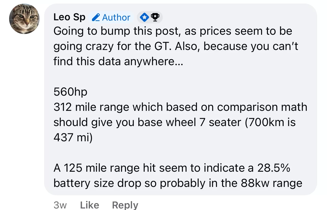Click the "437 mi)" text line
The image size is (327, 210).
pos(73,138)
